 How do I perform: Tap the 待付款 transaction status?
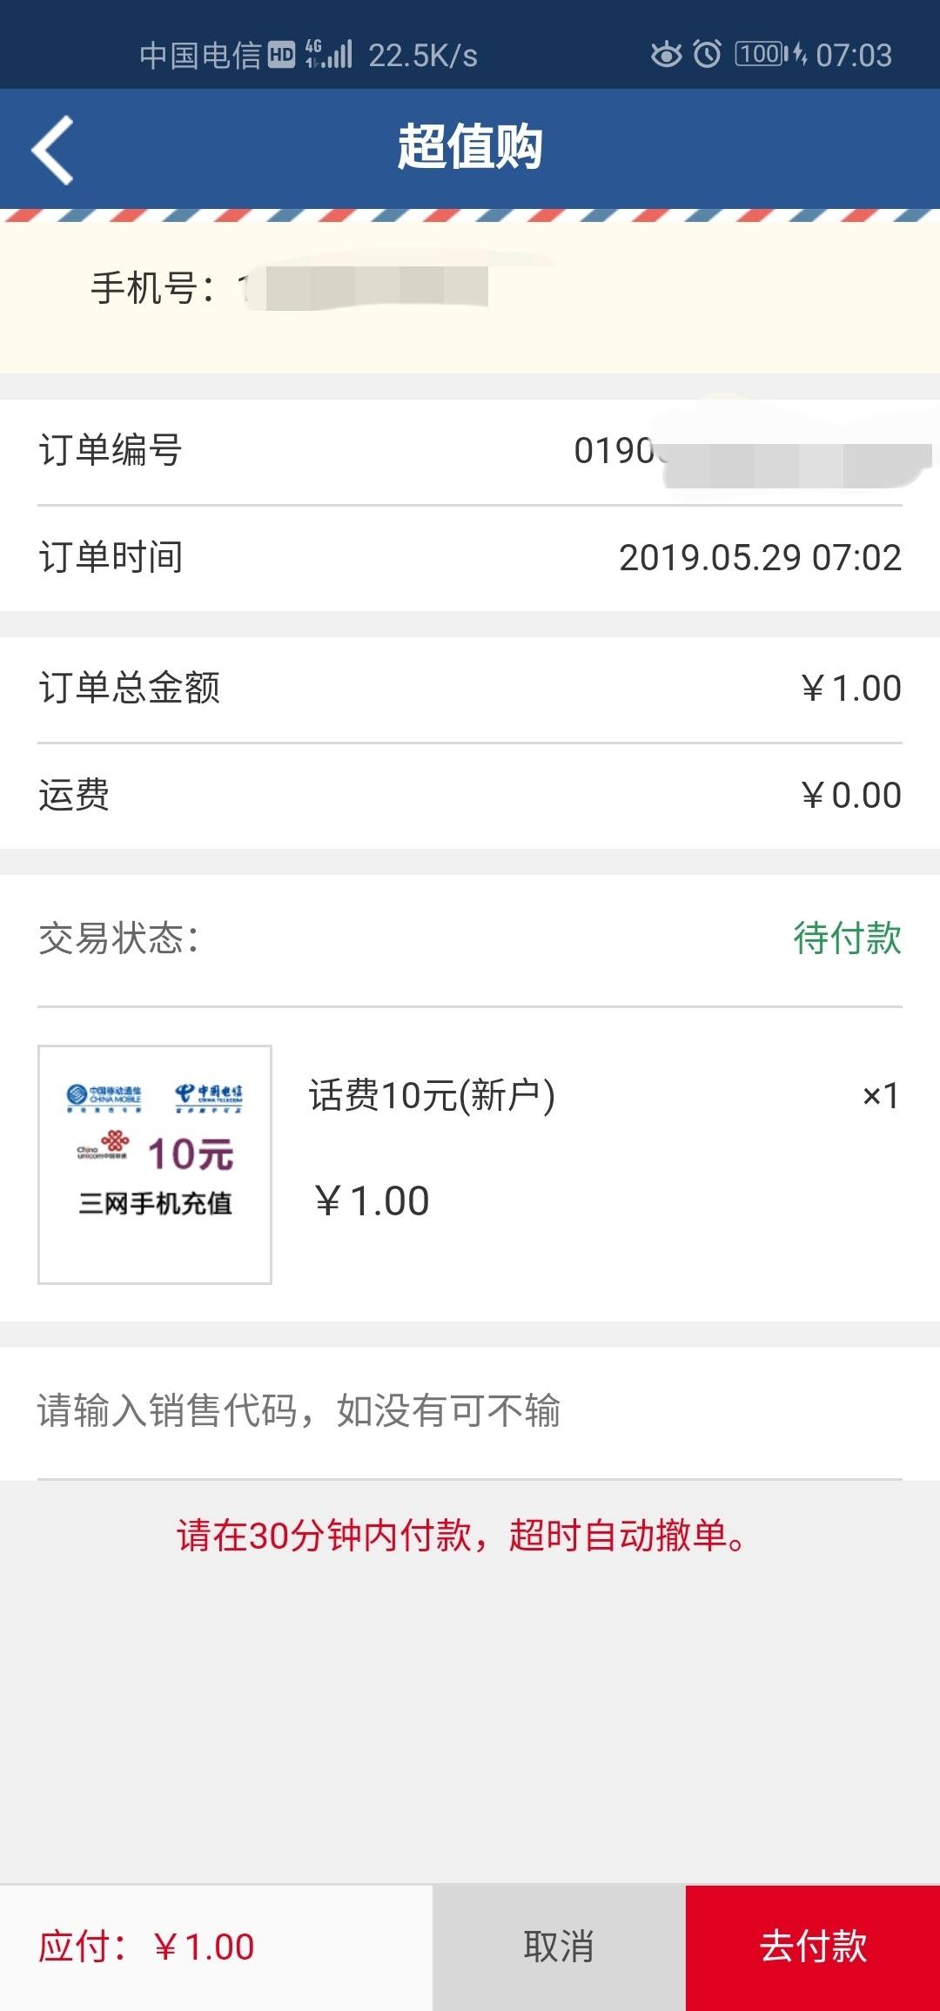(x=847, y=938)
